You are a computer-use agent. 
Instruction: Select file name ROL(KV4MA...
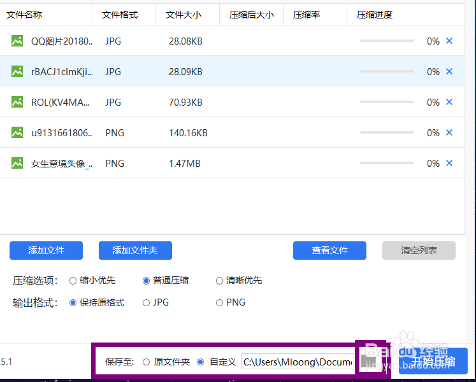coord(60,103)
